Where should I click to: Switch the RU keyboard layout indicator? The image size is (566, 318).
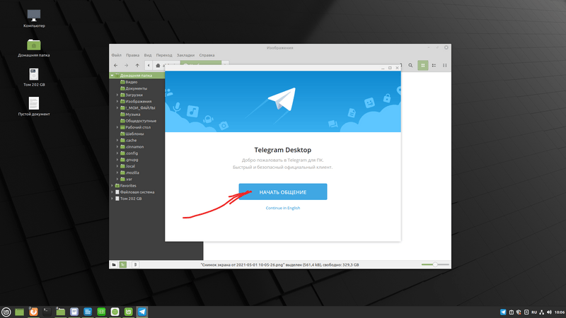[x=534, y=312]
